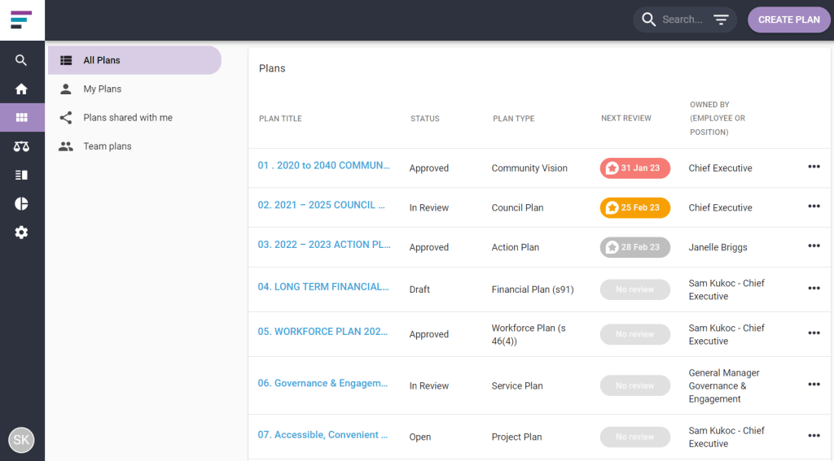Open plan 02. 2021 – 2025 COUNCIL

(321, 205)
